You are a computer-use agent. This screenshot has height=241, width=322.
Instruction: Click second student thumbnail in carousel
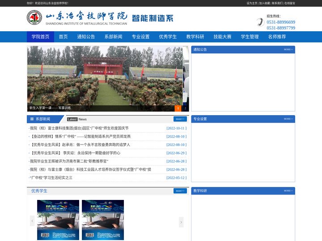click(x=103, y=220)
